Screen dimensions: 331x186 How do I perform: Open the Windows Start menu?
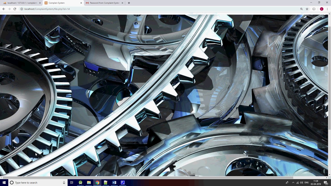[4, 183]
